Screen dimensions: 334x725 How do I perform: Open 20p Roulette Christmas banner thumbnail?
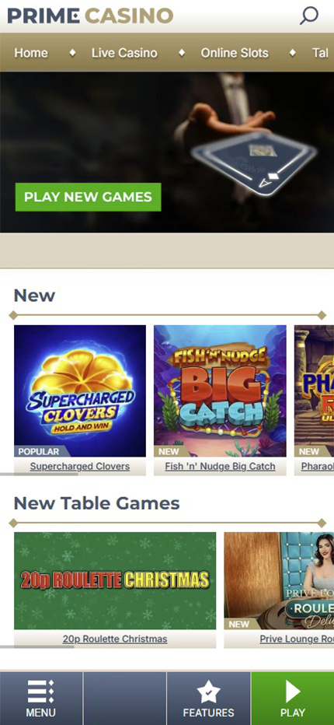coord(115,581)
